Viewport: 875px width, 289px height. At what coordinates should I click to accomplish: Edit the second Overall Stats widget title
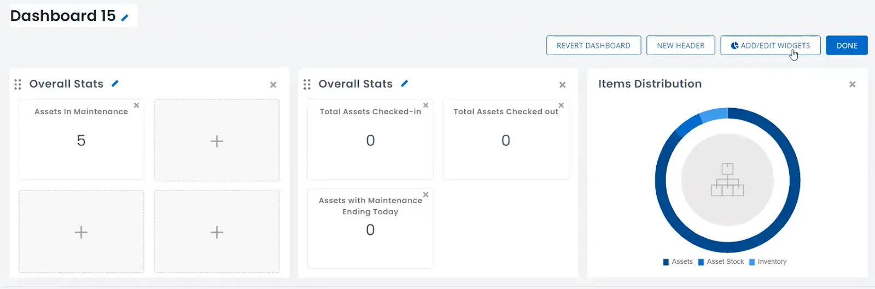point(404,84)
